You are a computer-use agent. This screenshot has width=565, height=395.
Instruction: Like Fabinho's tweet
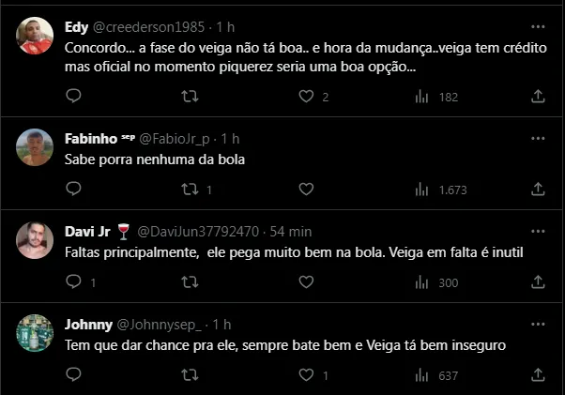305,190
